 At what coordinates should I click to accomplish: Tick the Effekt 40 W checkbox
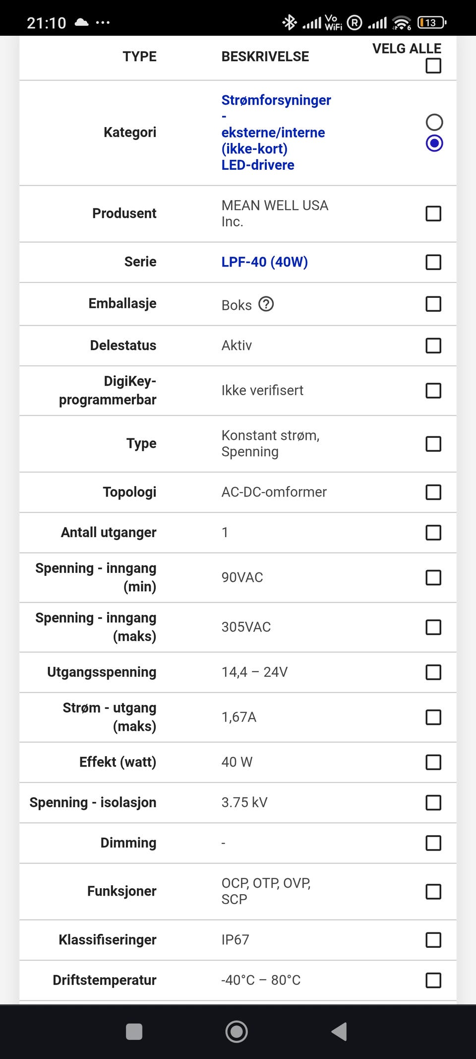coord(433,762)
